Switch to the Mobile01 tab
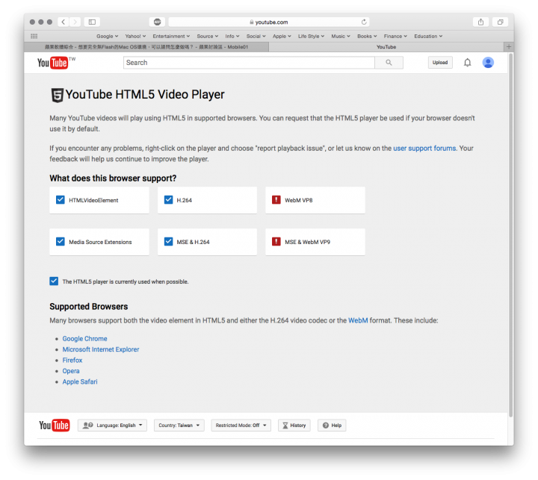538x480 pixels. pyautogui.click(x=146, y=47)
